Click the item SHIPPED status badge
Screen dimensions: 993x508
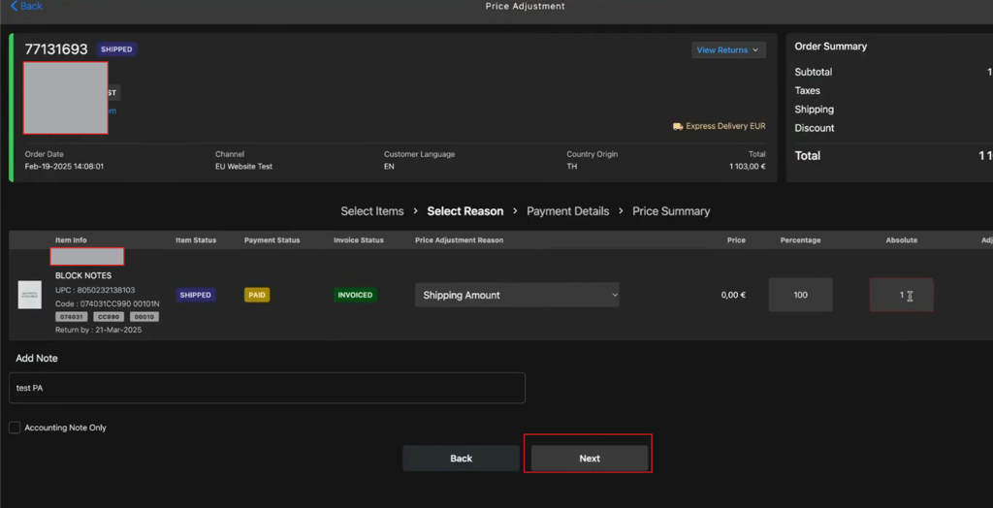pos(196,295)
